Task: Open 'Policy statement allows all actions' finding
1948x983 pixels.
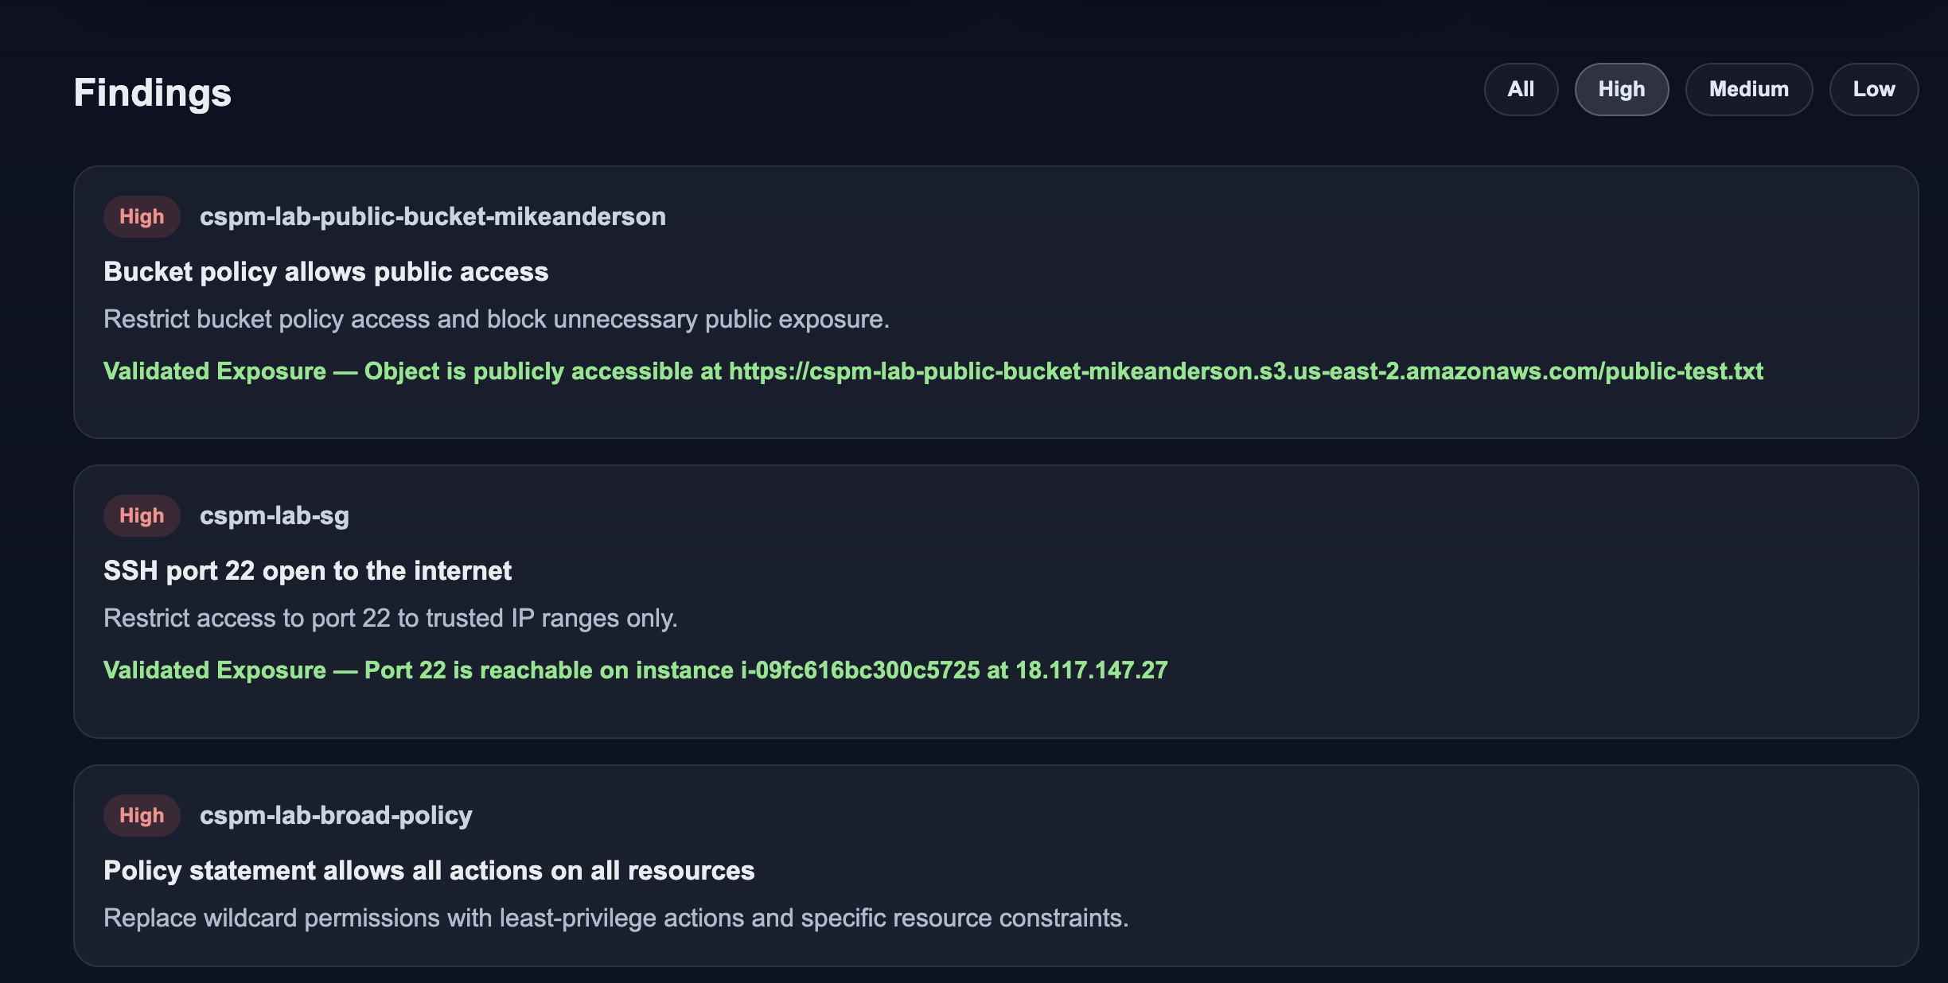Action: (x=428, y=871)
